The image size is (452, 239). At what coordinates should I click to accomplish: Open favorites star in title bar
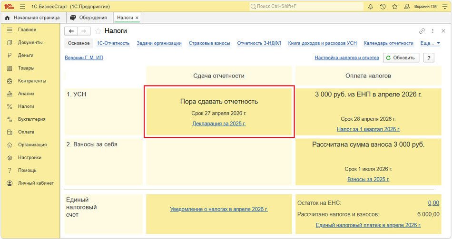[x=394, y=6]
